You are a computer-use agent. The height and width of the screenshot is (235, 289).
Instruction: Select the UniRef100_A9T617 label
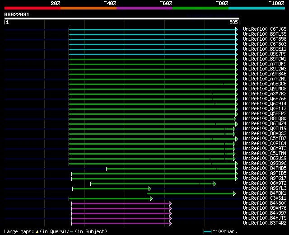(x=265, y=179)
